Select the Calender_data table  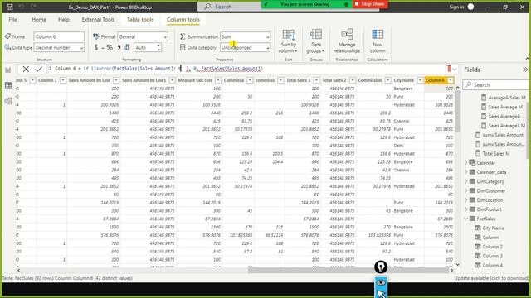pos(491,172)
